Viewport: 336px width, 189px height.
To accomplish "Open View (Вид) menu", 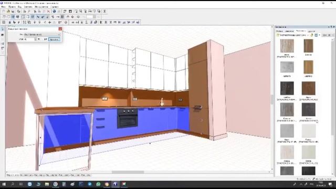I will 20,7.
